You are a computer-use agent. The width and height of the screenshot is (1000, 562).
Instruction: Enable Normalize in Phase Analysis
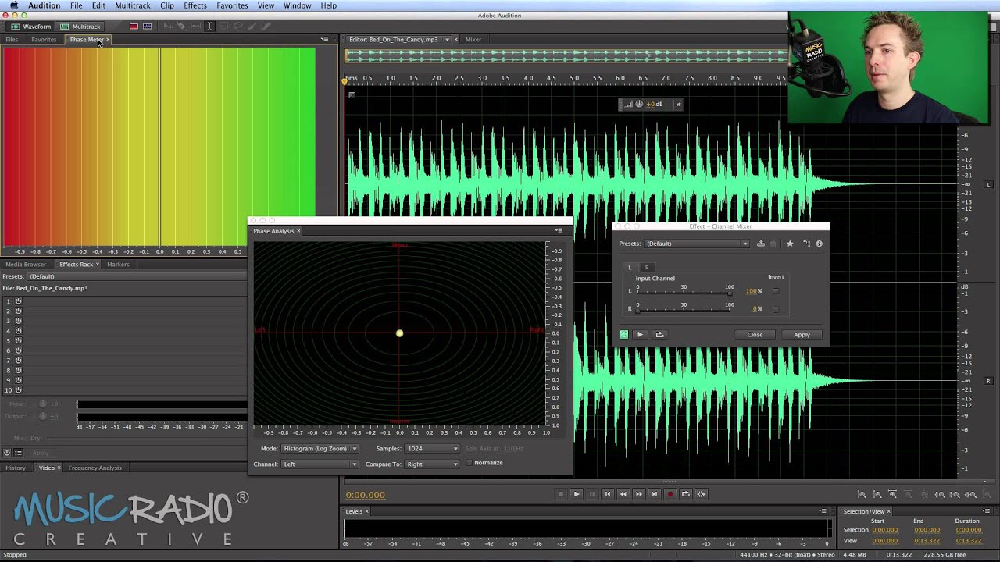pos(470,463)
